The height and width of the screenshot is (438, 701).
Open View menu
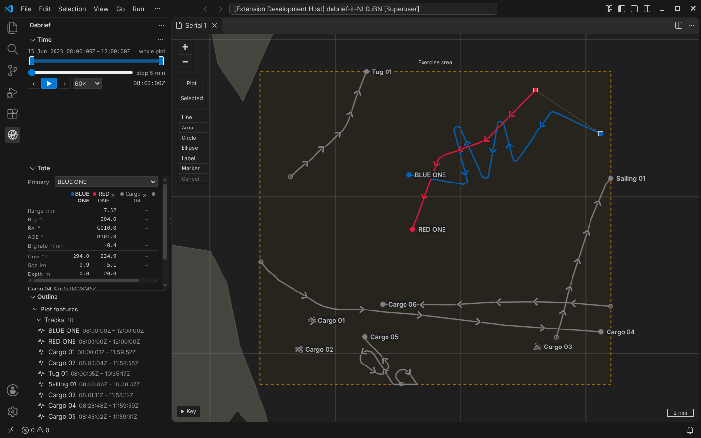coord(101,9)
